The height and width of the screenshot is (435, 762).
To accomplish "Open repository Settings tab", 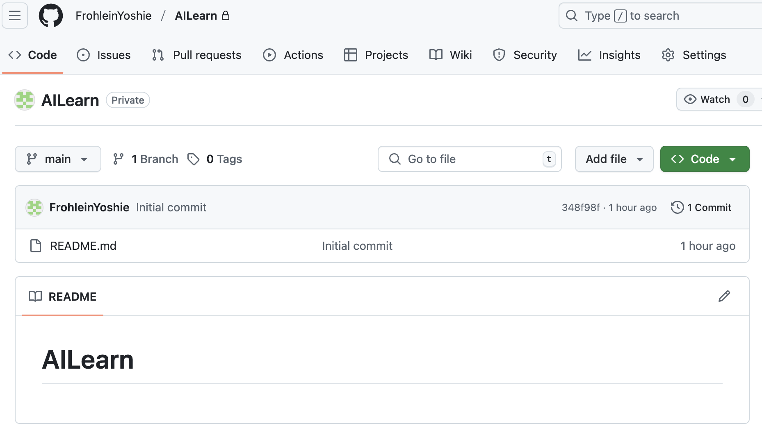I will coord(694,55).
